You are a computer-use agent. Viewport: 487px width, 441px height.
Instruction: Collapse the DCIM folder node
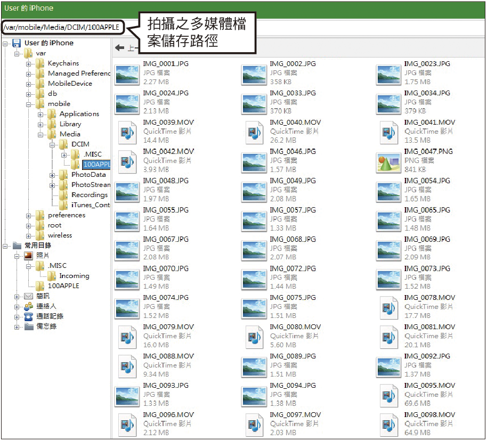click(x=52, y=145)
